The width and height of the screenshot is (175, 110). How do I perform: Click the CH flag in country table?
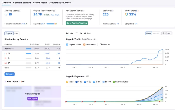click(5, 58)
